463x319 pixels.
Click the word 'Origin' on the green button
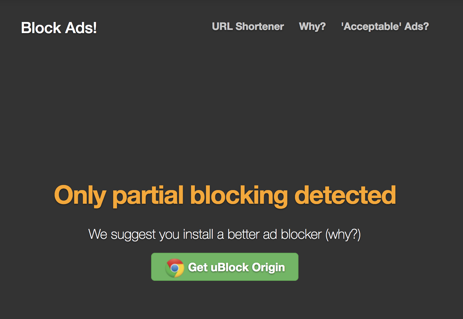click(268, 267)
